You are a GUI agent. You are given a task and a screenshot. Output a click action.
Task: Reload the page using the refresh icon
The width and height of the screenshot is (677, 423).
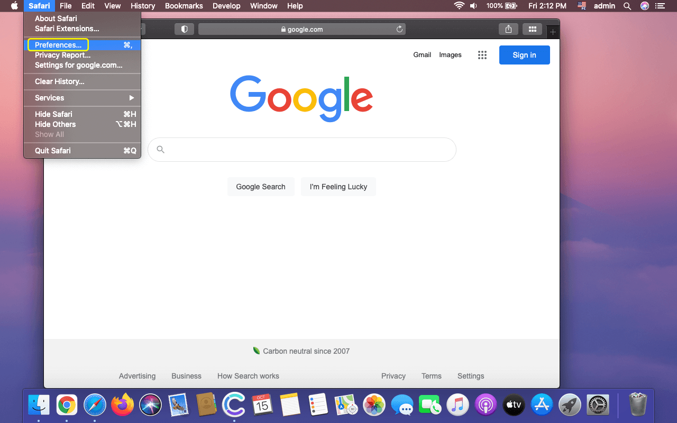coord(399,29)
